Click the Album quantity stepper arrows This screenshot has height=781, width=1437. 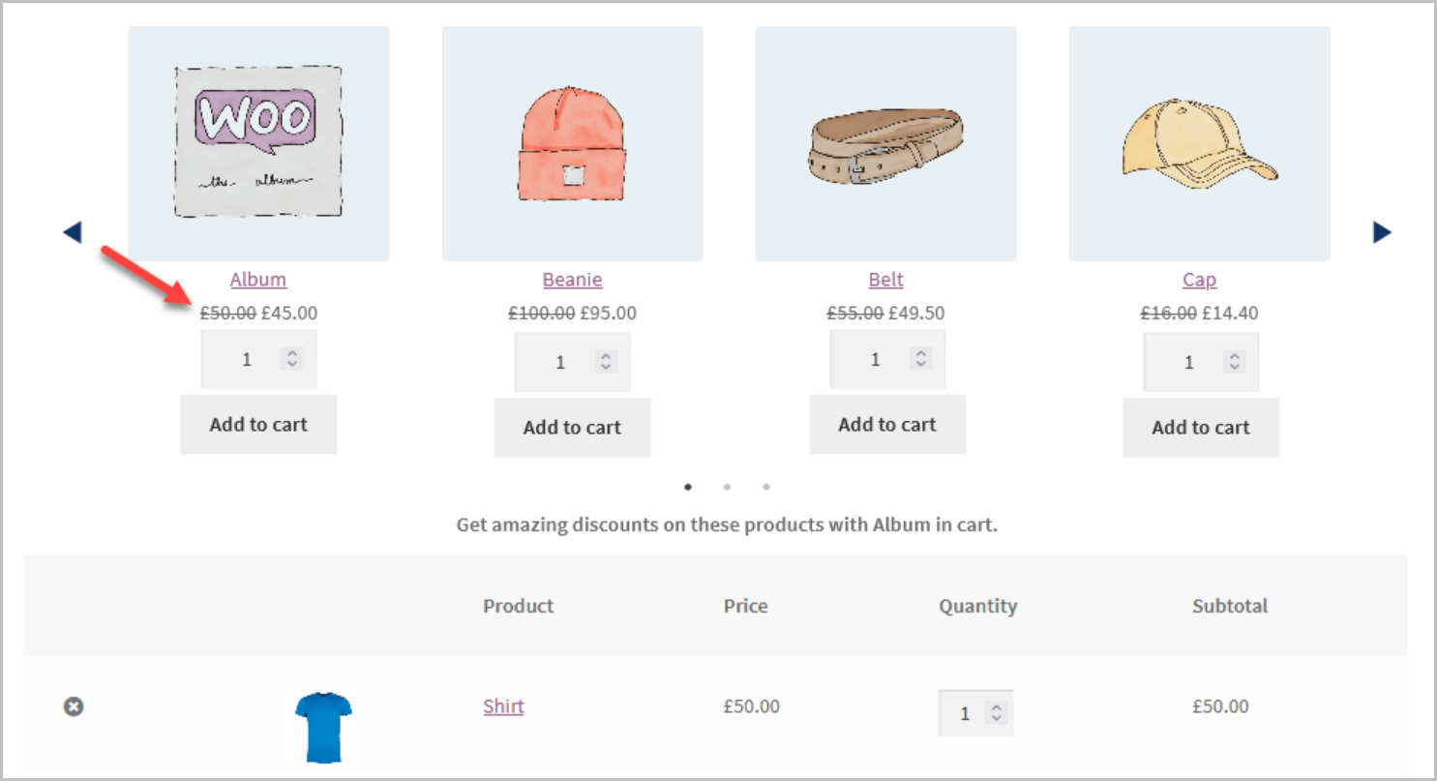click(292, 359)
